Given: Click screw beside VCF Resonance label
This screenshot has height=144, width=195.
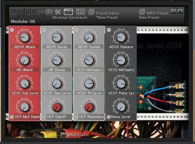Looking at the screenshot, I should (77, 117).
